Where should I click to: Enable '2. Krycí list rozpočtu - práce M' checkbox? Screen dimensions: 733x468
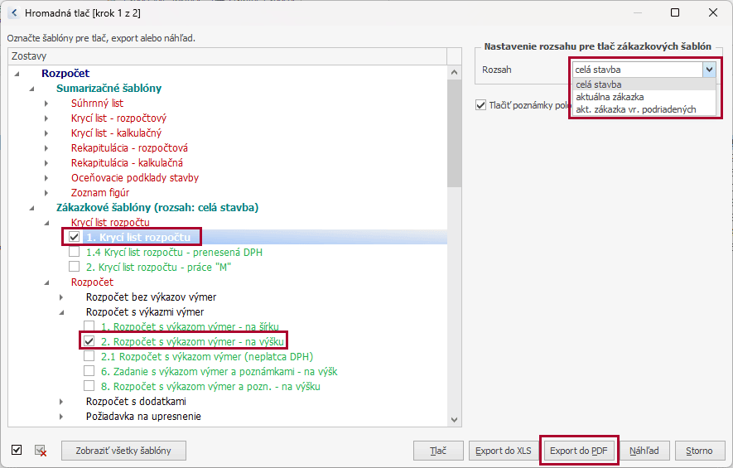(75, 267)
